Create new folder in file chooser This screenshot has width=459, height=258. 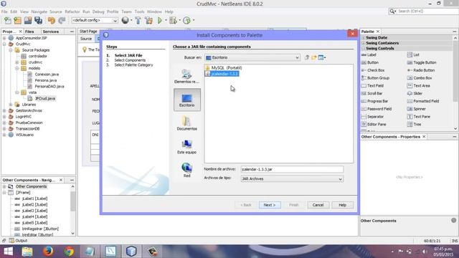tap(314, 57)
